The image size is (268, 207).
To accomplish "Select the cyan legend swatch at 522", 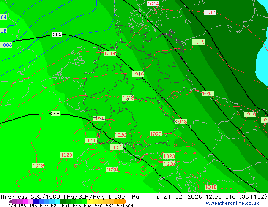I will point(57,202).
